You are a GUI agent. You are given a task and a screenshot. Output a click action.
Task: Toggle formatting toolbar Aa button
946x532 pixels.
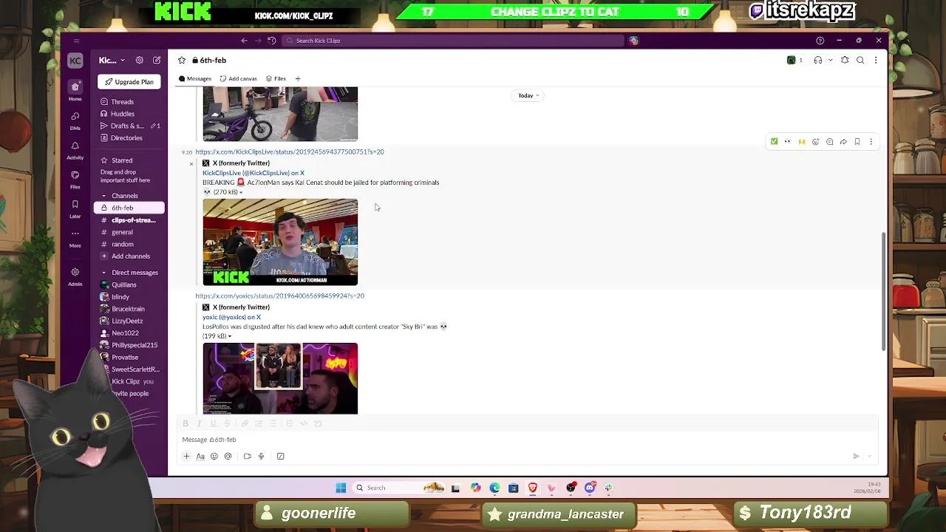200,457
